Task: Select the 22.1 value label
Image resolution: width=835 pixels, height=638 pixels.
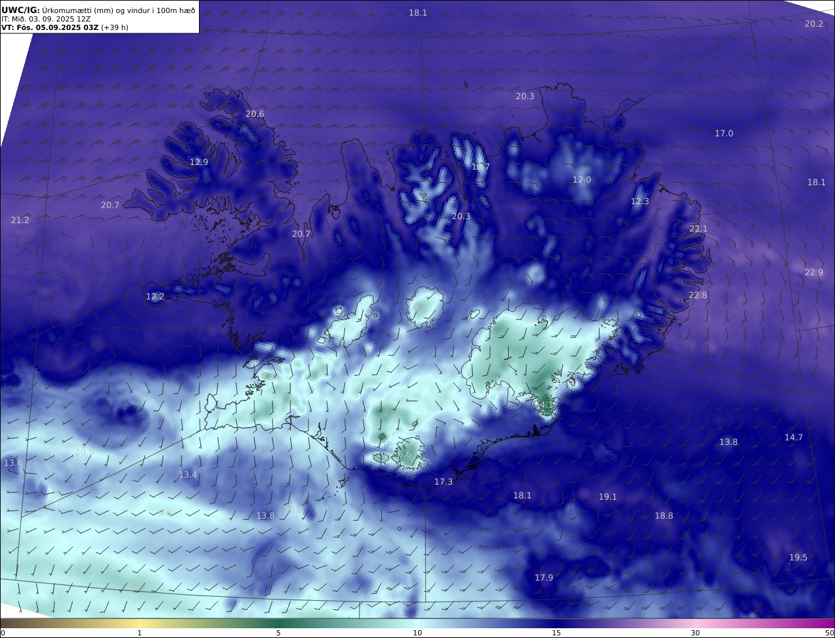Action: pyautogui.click(x=699, y=229)
